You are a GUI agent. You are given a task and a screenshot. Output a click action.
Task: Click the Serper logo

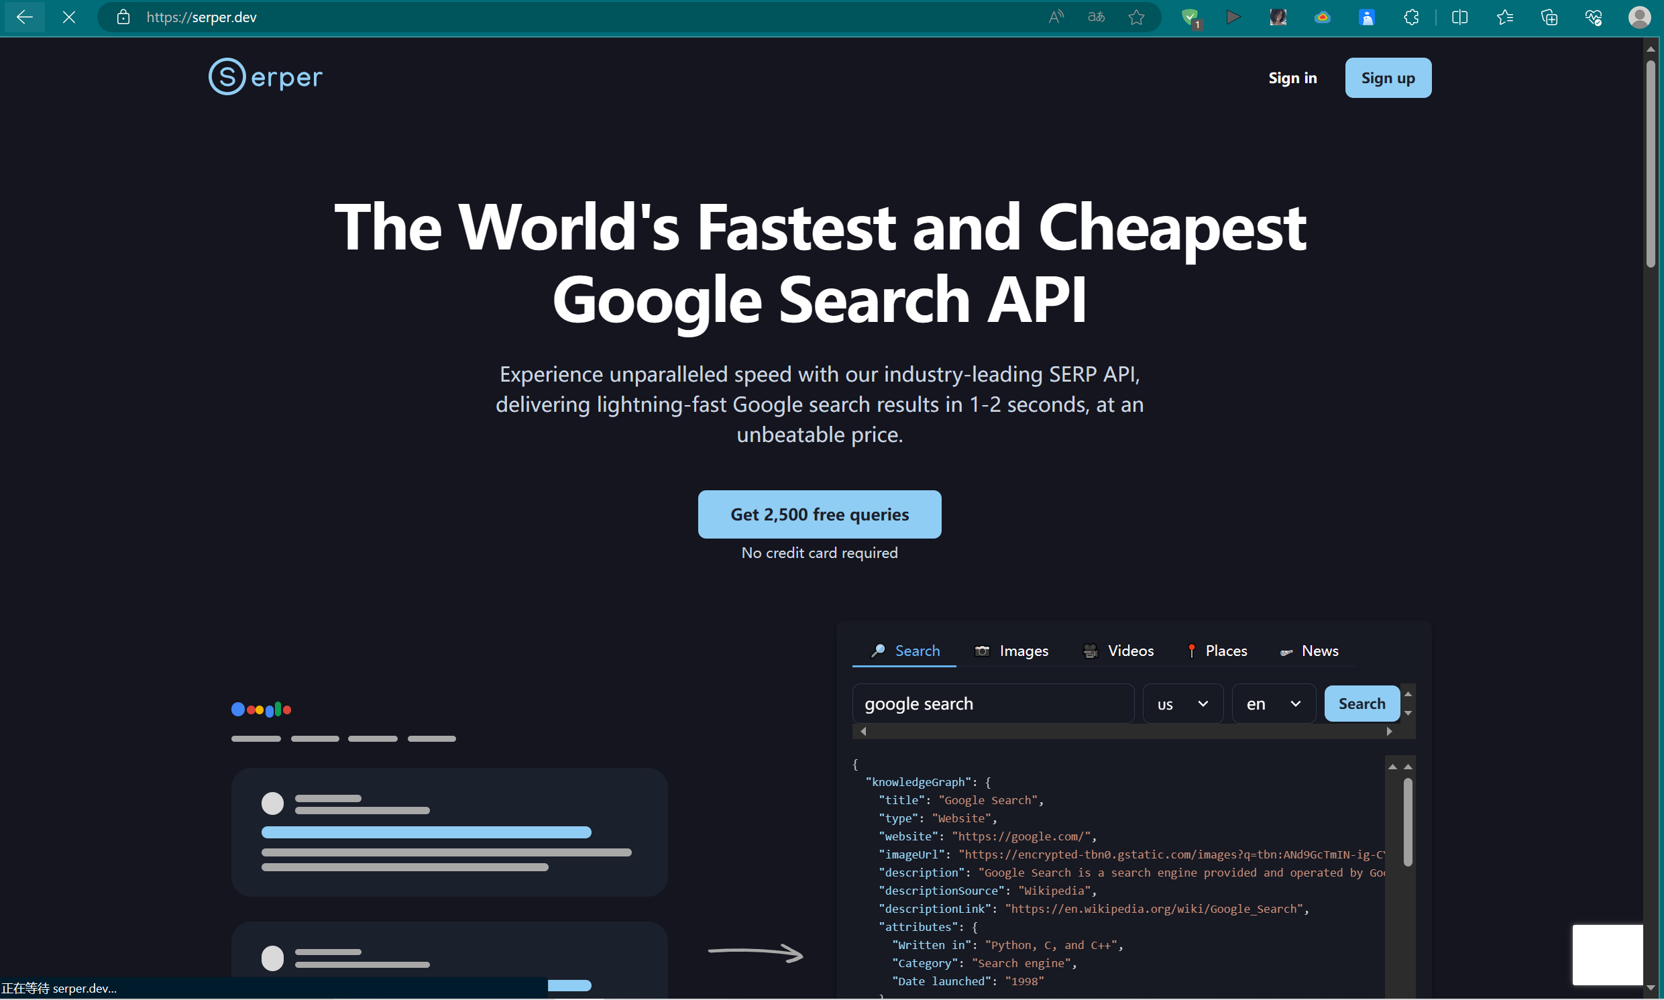[x=266, y=77]
